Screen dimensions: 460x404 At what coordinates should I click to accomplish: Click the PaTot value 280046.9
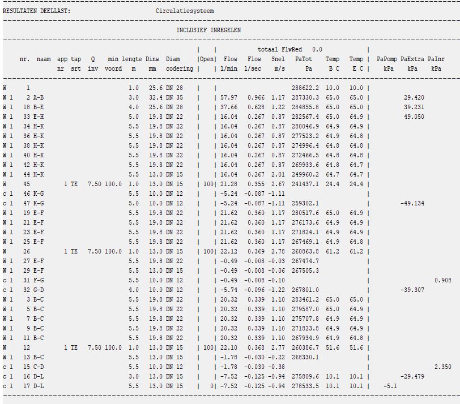pyautogui.click(x=305, y=126)
